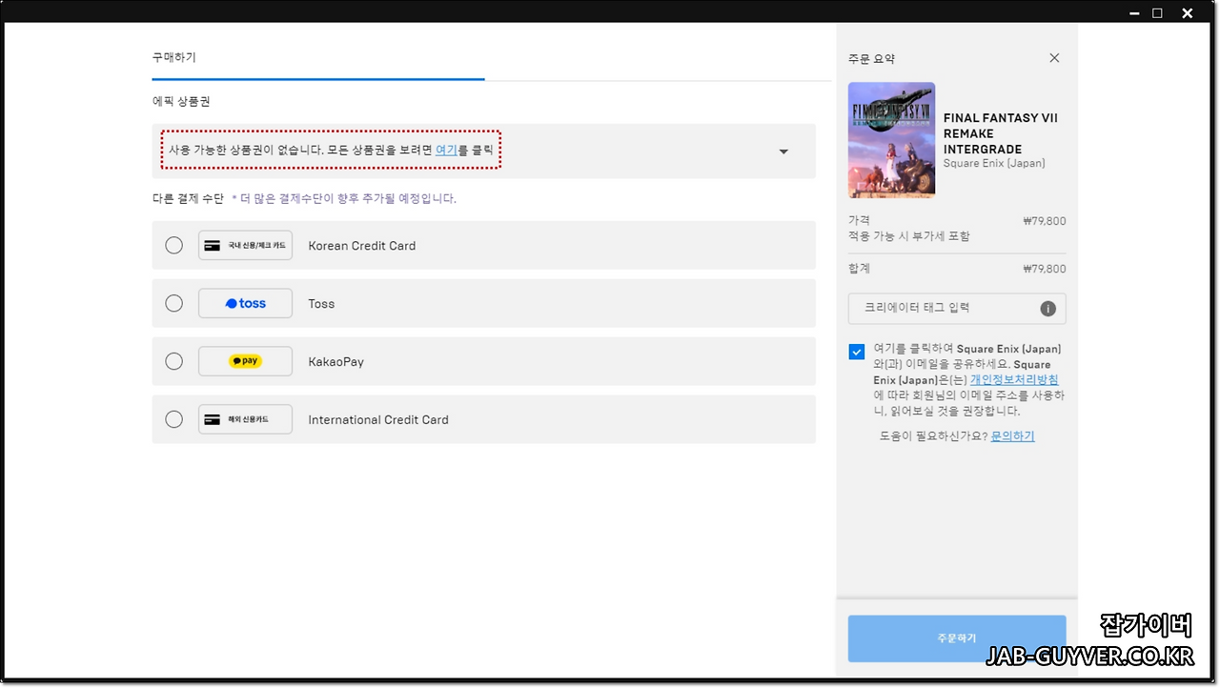
Task: Open the 문의하기 help link
Action: [1012, 436]
